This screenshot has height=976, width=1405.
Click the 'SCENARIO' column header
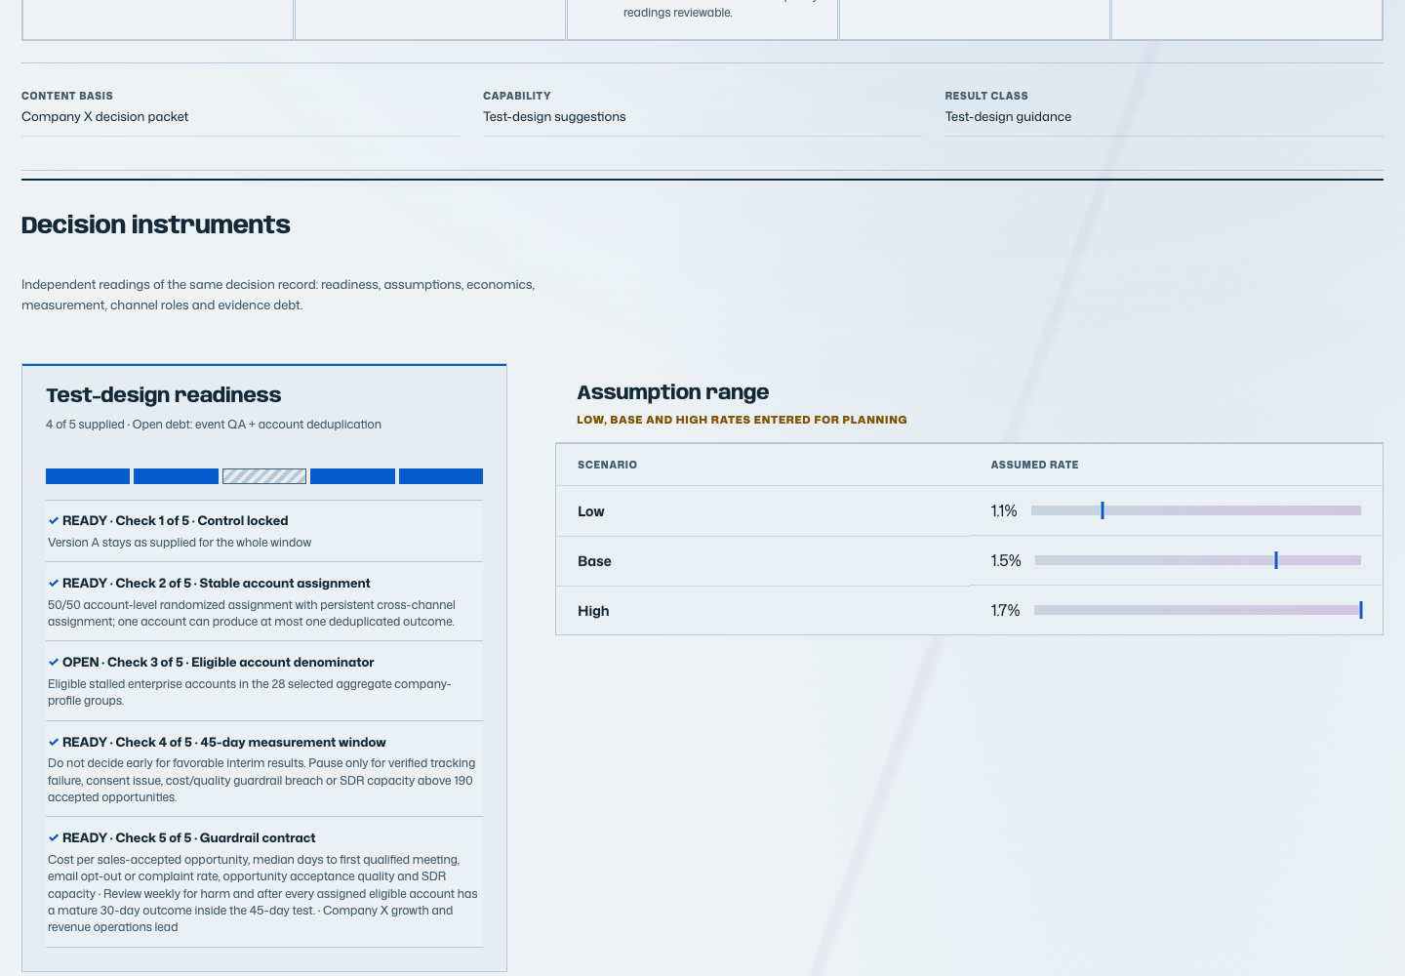tap(607, 465)
